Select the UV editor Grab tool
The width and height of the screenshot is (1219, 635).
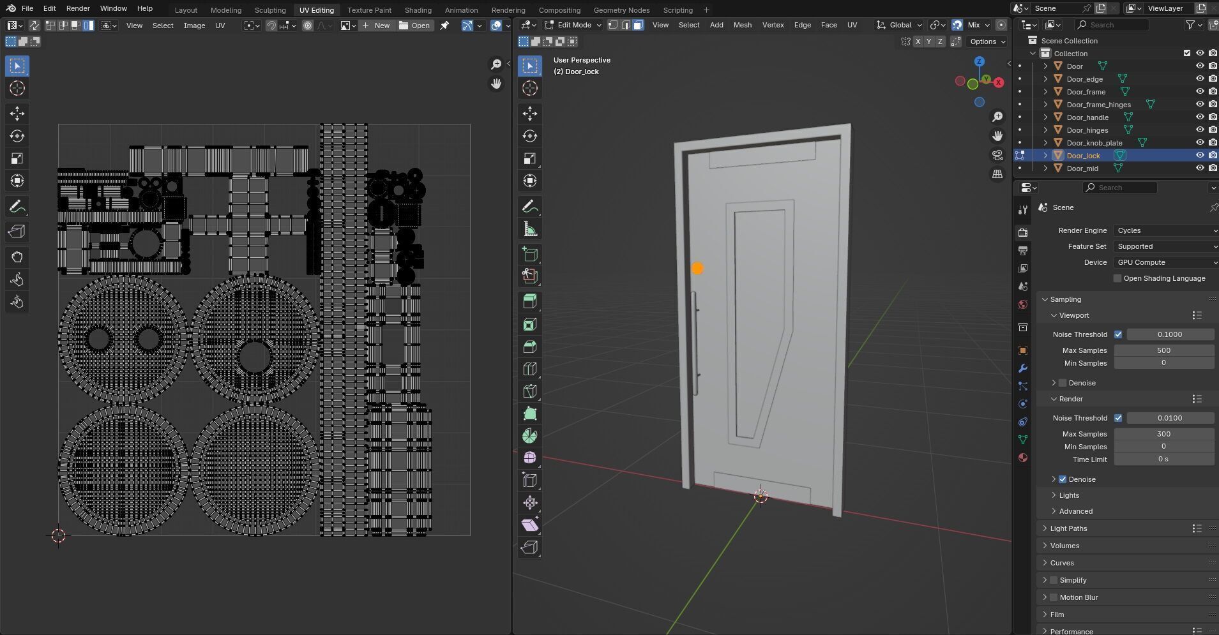pyautogui.click(x=17, y=257)
